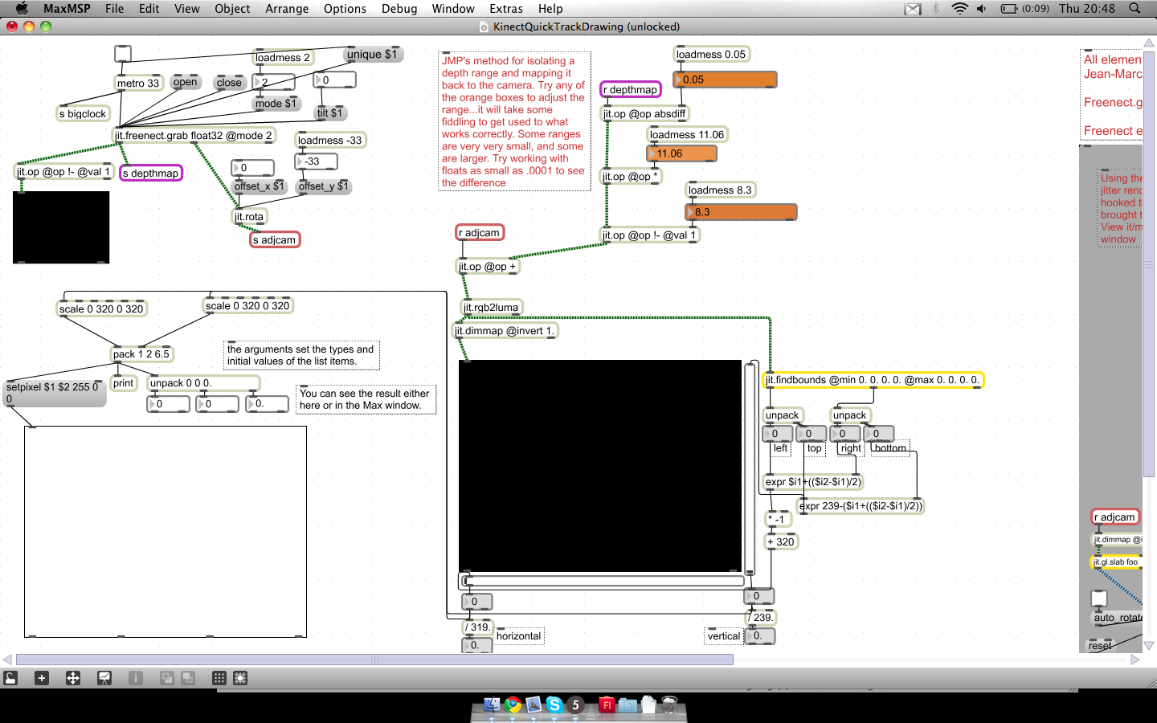Click the pack 1 2 6.5 object

click(x=141, y=354)
